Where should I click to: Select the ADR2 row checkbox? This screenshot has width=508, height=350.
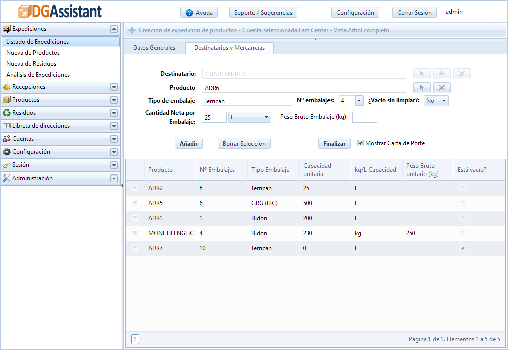(x=135, y=188)
